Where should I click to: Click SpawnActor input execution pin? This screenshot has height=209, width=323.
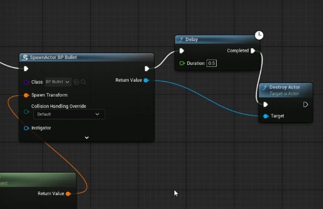tap(26, 68)
